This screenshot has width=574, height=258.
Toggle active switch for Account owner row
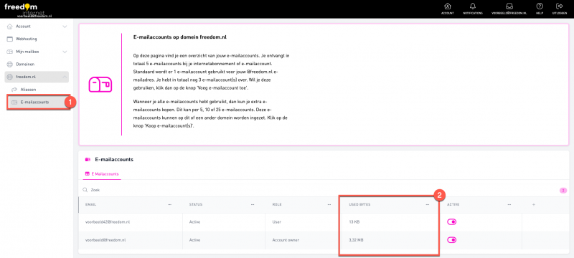point(452,240)
